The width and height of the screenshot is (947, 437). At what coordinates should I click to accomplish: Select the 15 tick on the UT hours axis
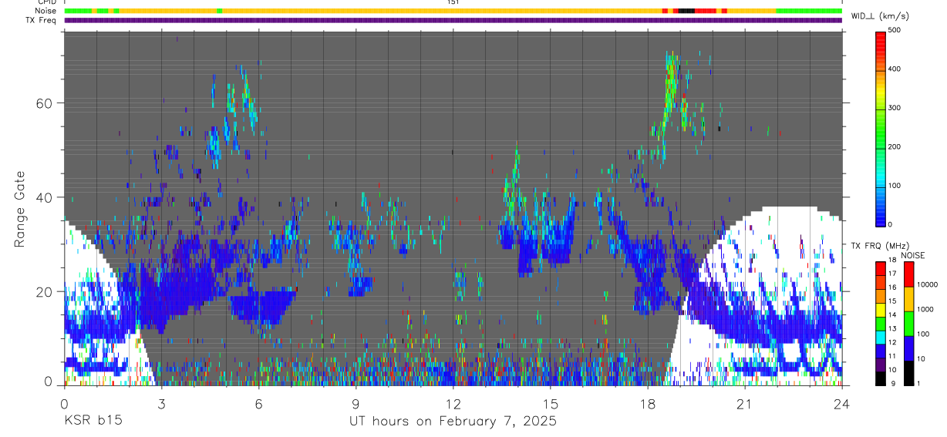click(x=550, y=405)
